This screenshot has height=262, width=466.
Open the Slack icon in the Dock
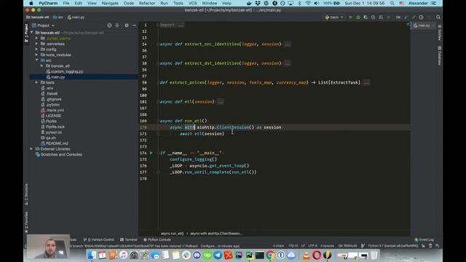186,255
